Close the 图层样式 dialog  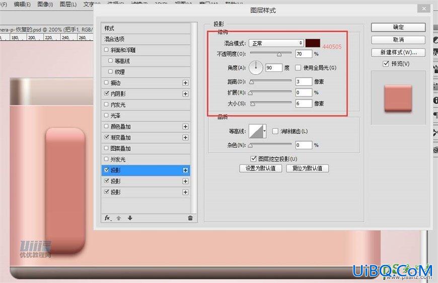pos(424,9)
